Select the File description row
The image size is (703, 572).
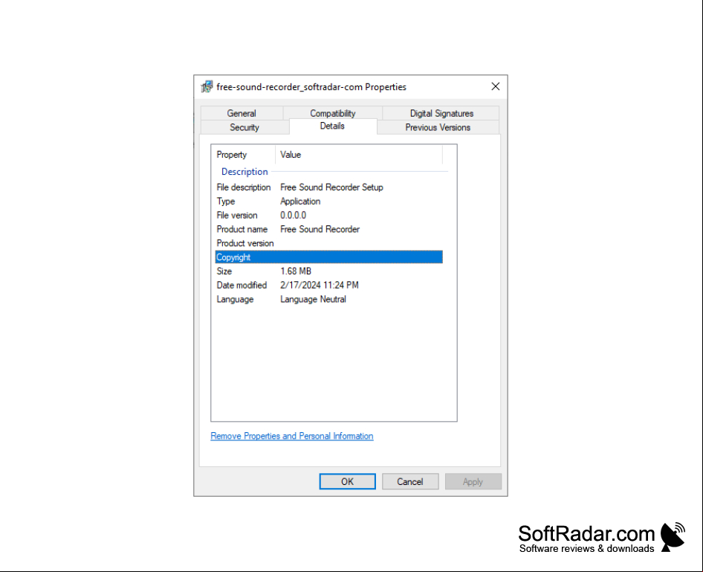point(328,187)
